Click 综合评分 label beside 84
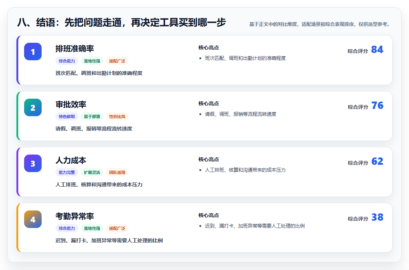This screenshot has width=409, height=270. tap(358, 51)
